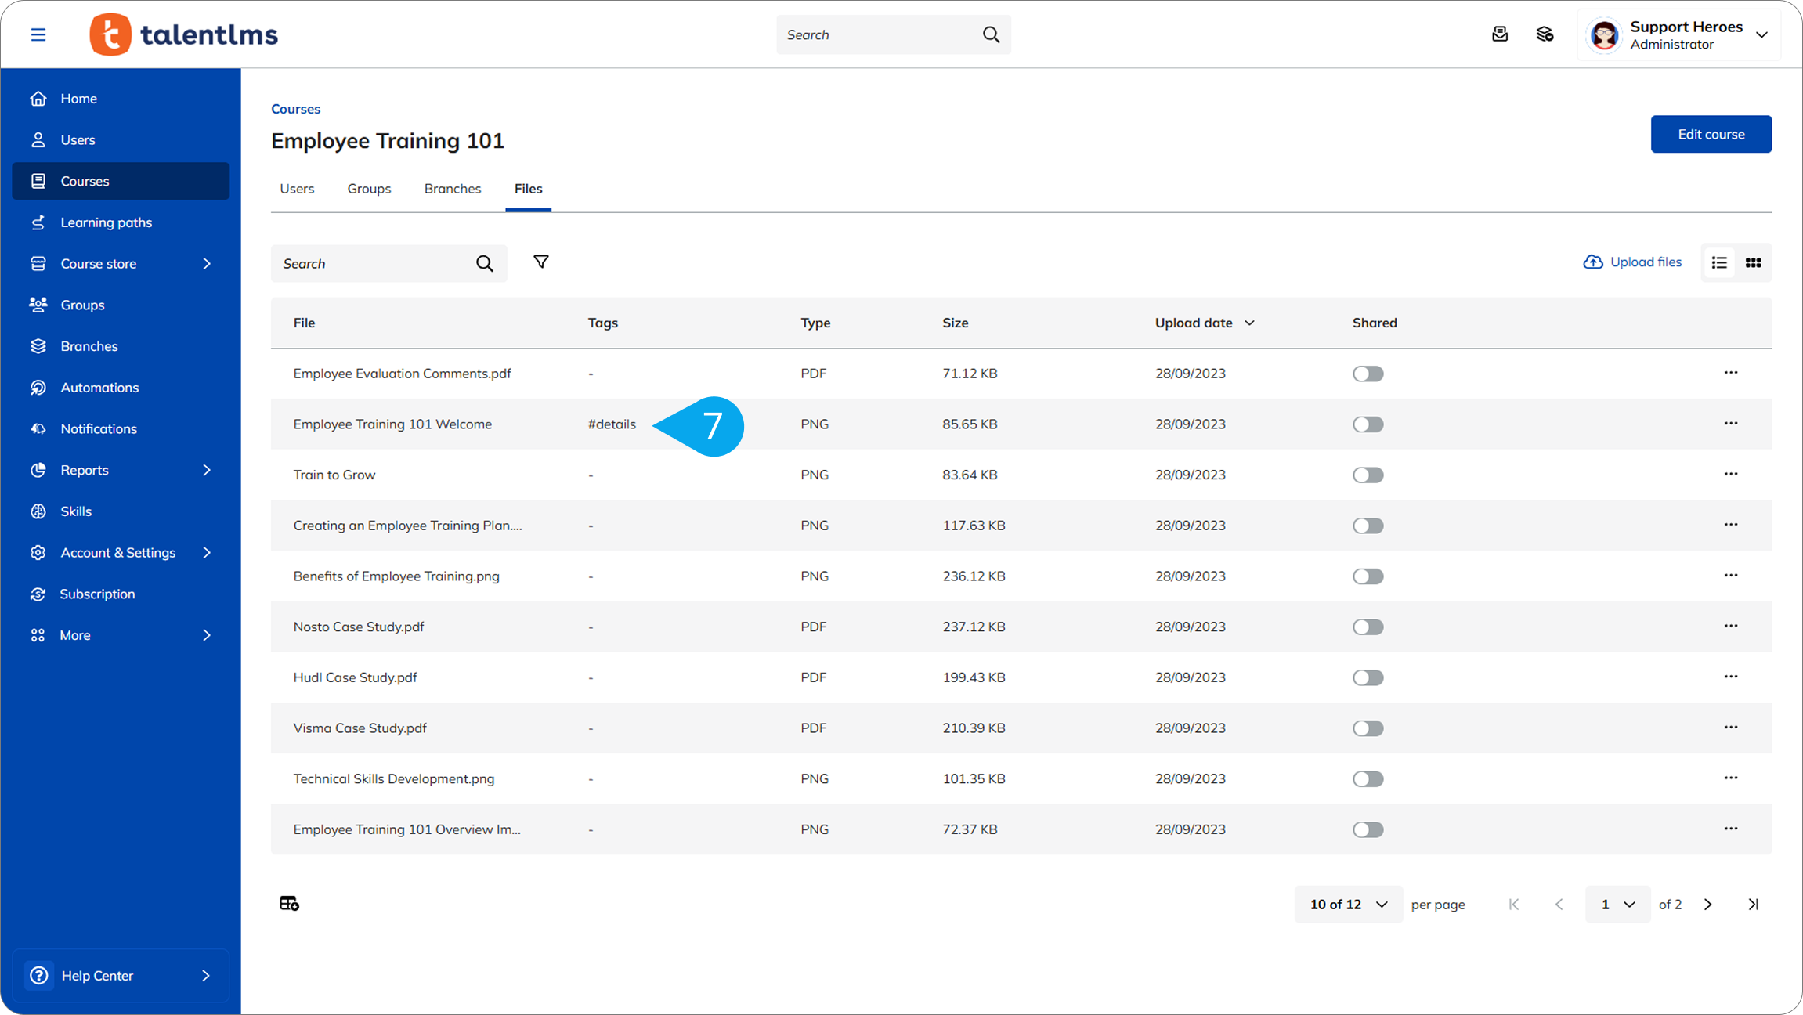The height and width of the screenshot is (1015, 1803).
Task: Toggle sharing for Employee Evaluation Comments.pdf
Action: point(1368,374)
